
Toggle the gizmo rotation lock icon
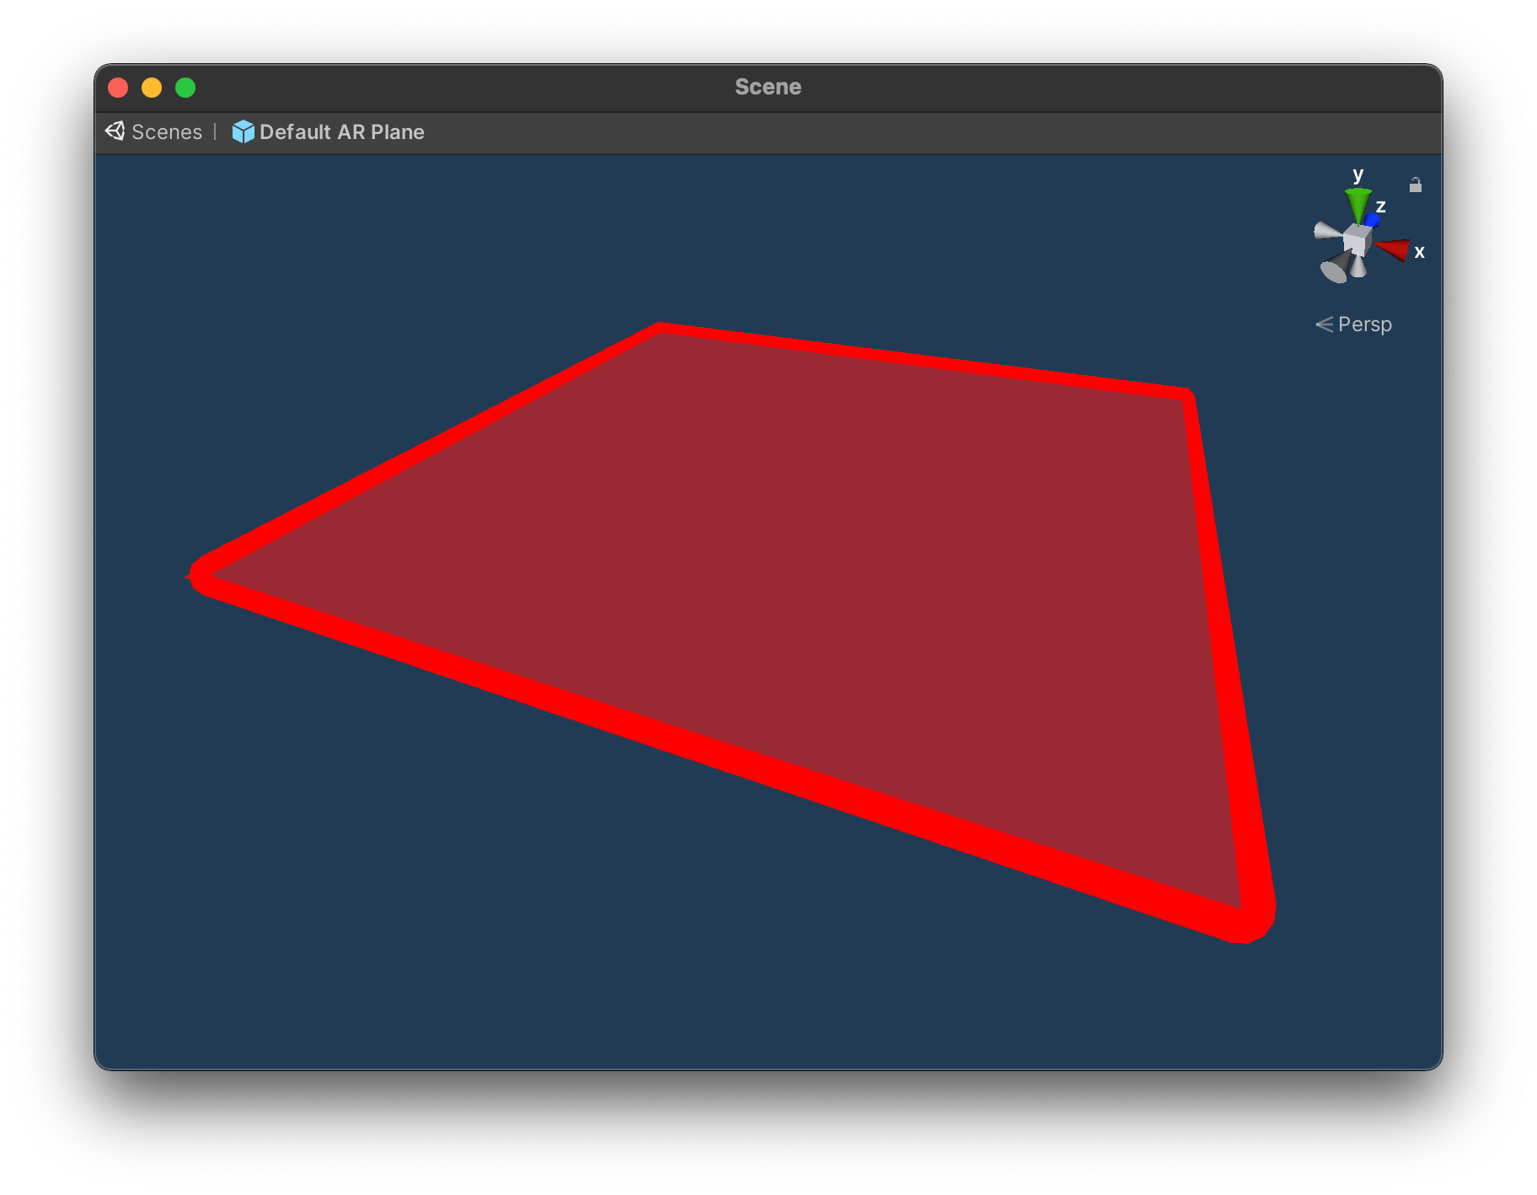(x=1416, y=185)
